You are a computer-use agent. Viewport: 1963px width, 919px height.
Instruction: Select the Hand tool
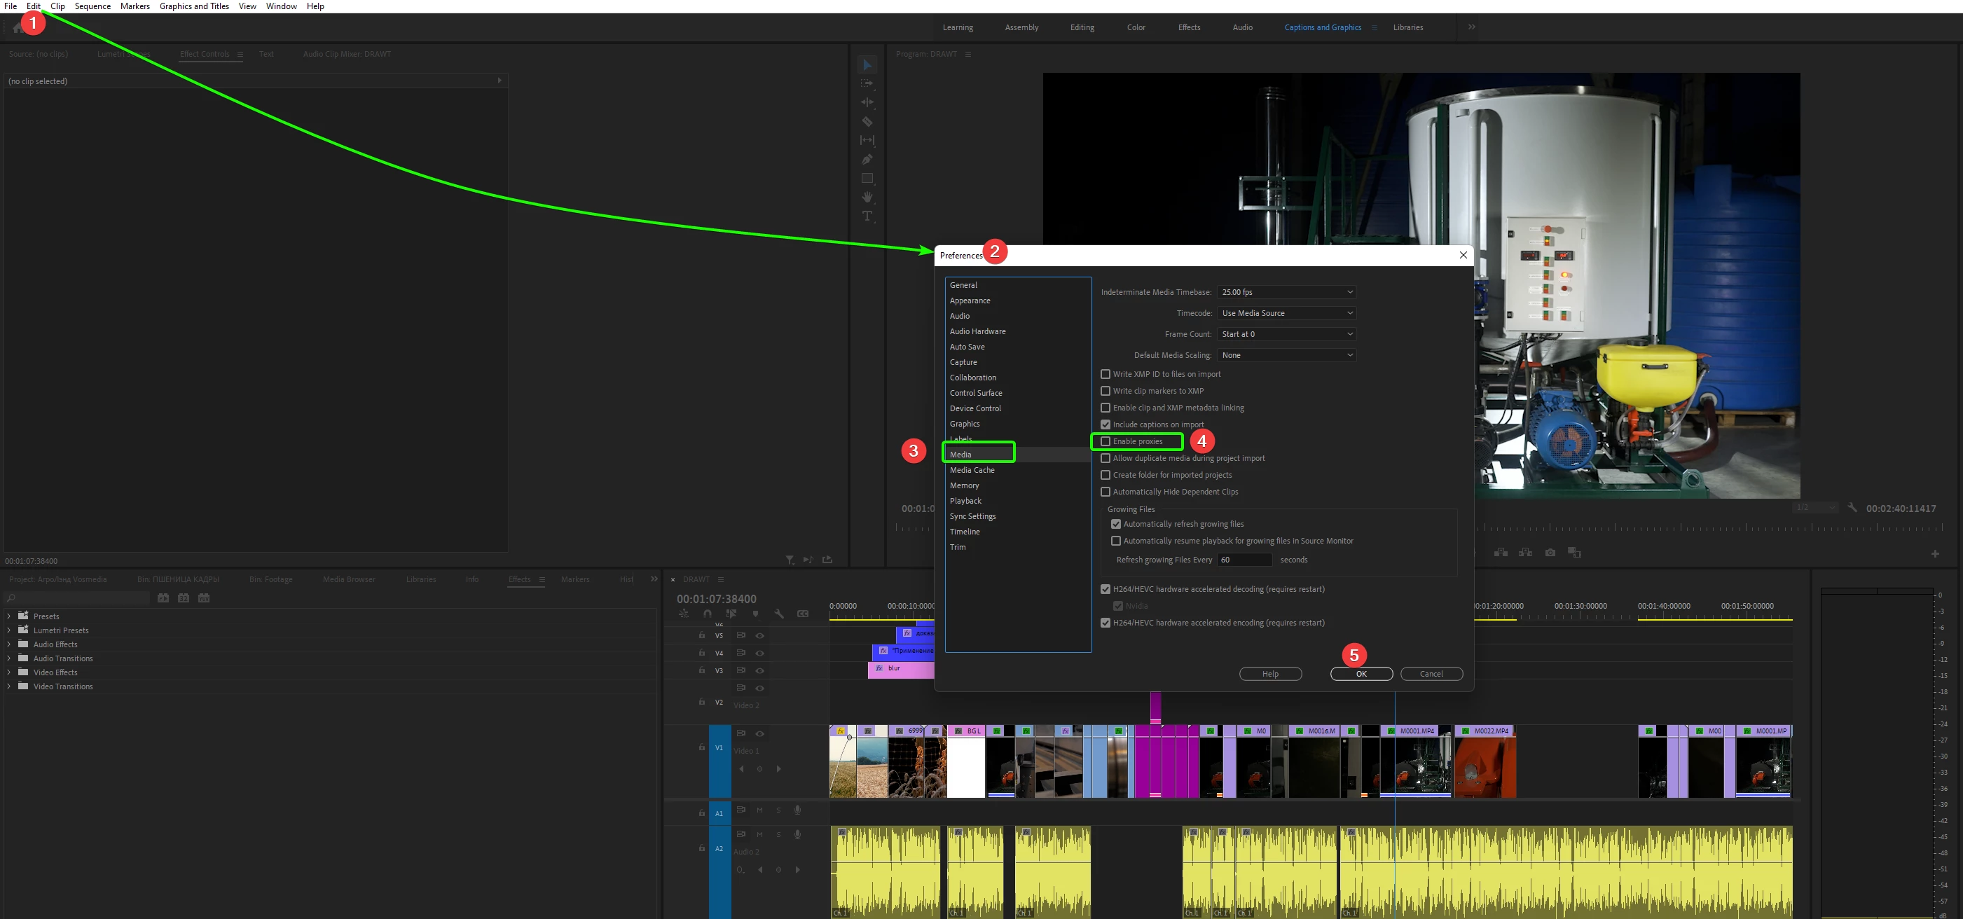[867, 198]
